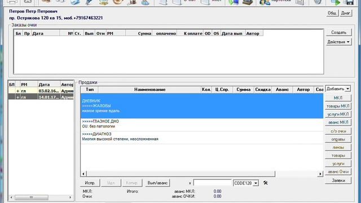361x203 pixels.
Task: Click the товары МКЛ button
Action: point(338,106)
